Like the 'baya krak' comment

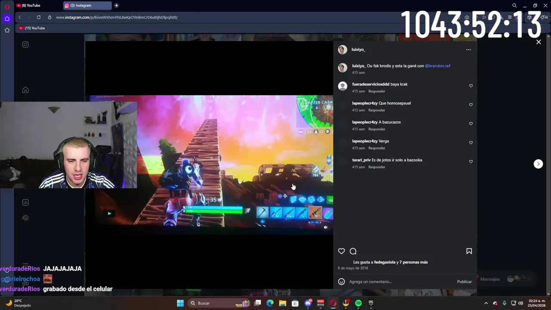pyautogui.click(x=471, y=86)
